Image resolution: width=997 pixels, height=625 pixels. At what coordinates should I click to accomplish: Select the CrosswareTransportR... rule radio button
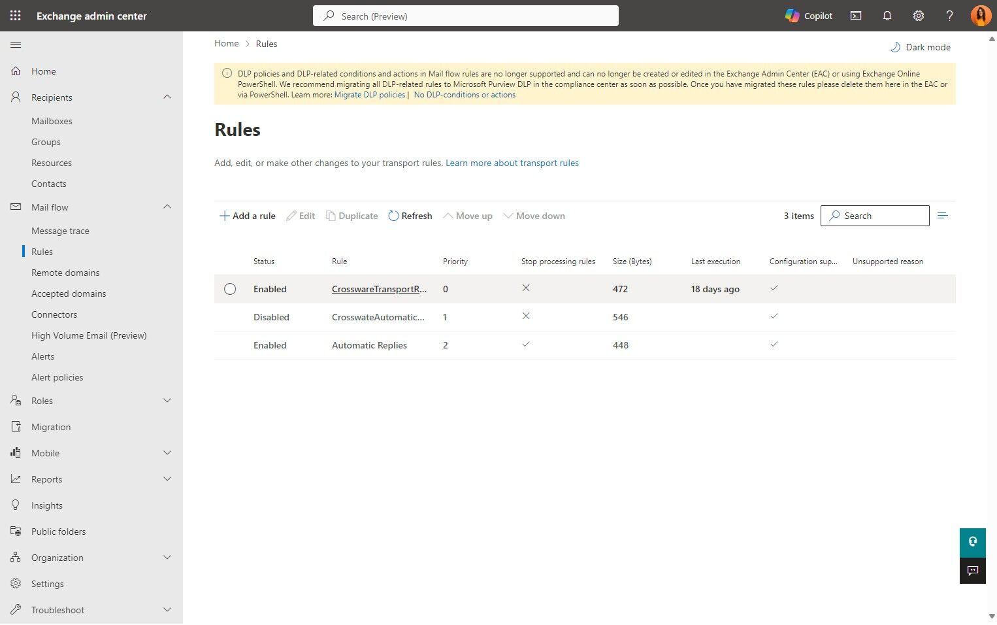230,289
